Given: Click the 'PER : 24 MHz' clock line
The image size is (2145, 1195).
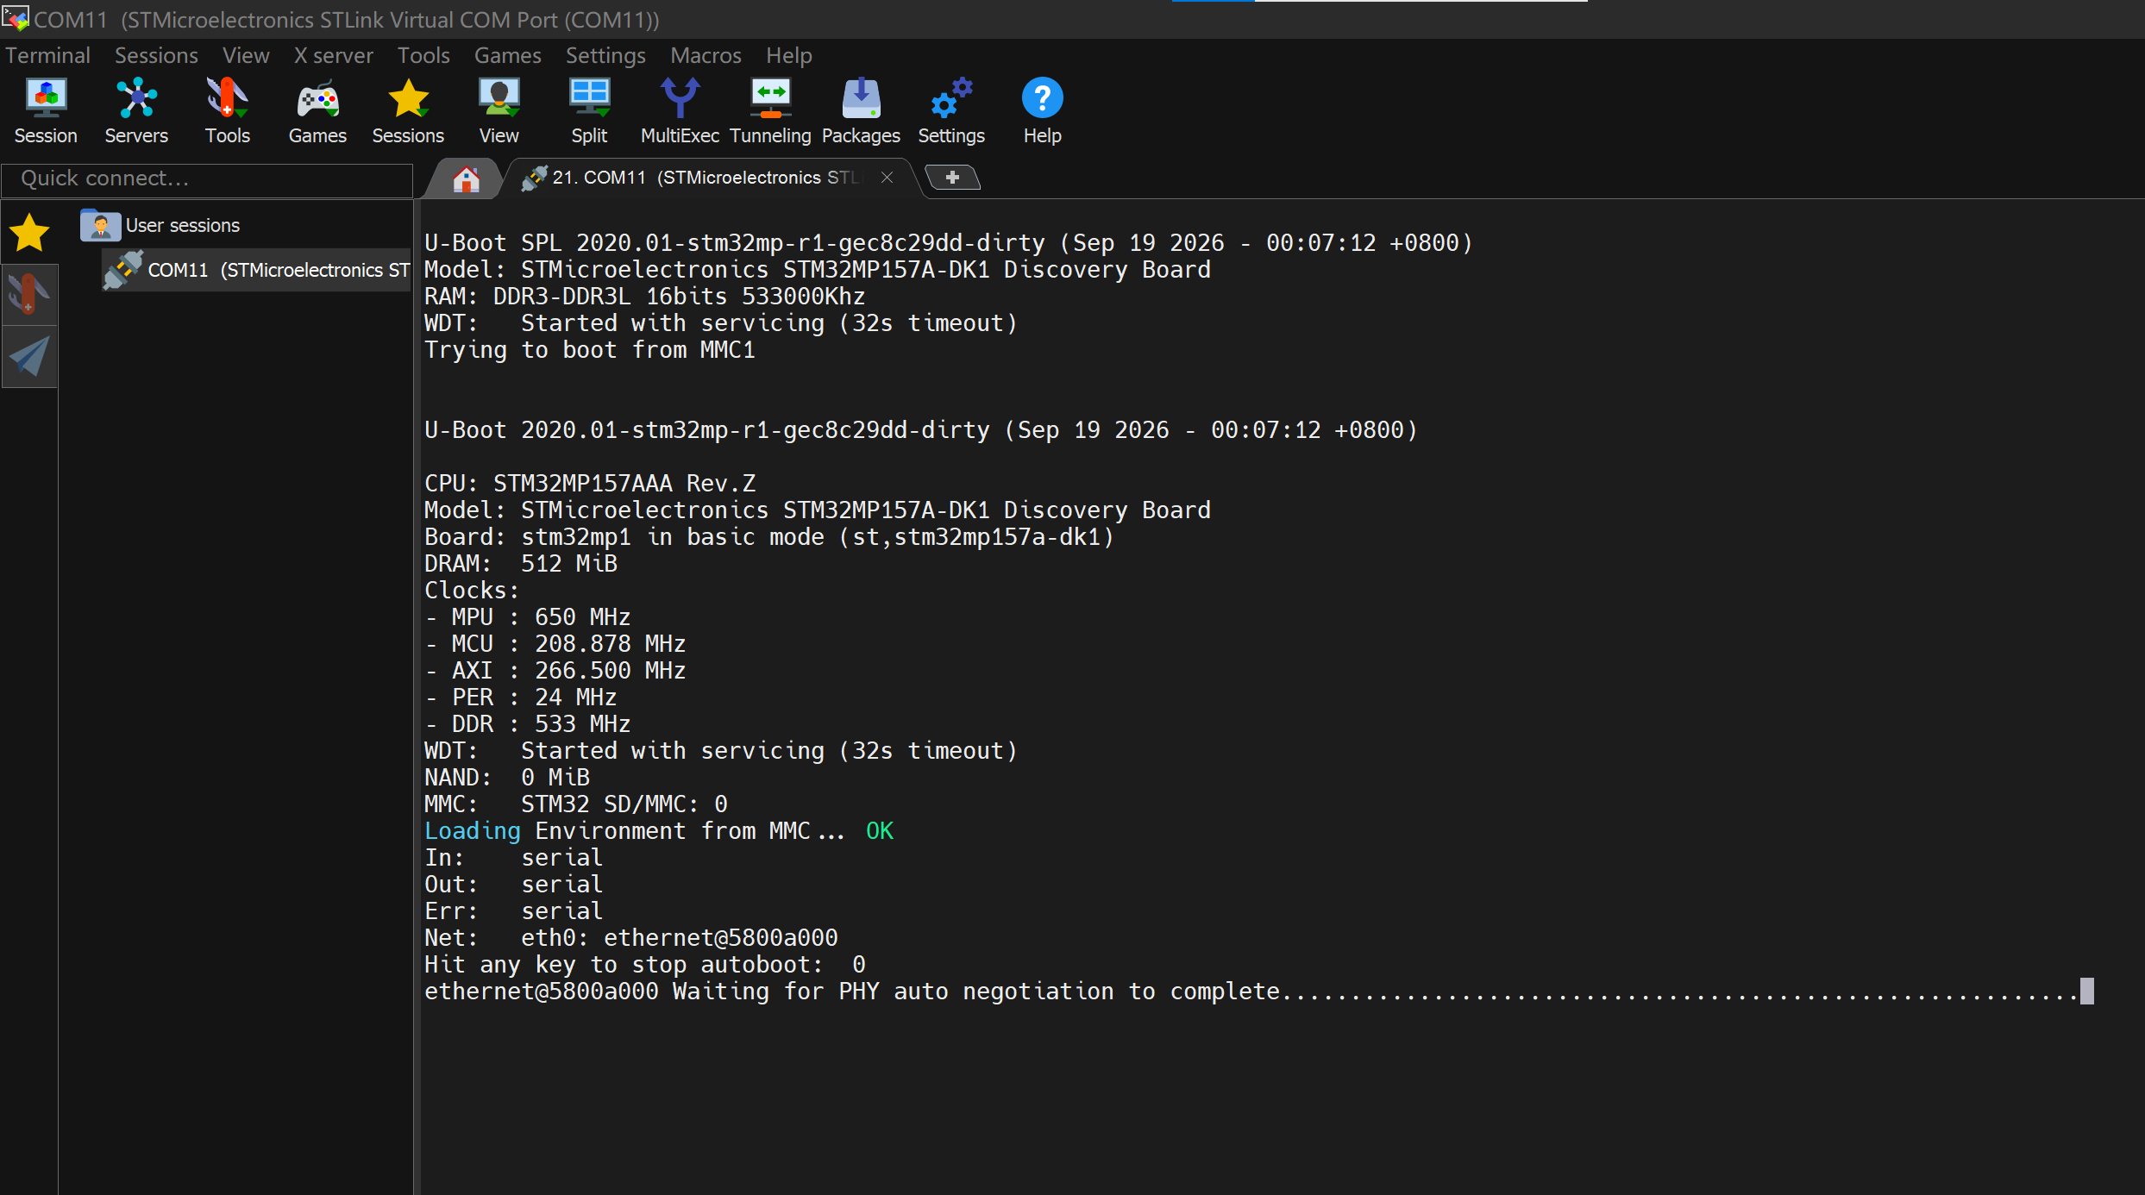Looking at the screenshot, I should tap(521, 698).
